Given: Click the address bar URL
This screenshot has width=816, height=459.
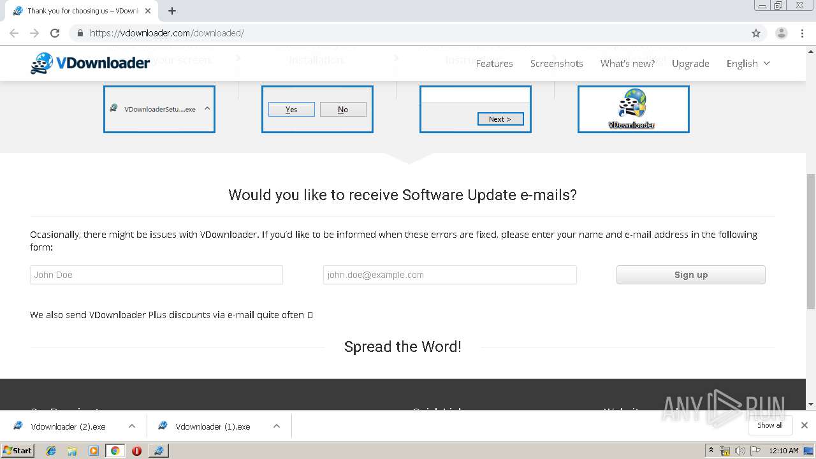Looking at the screenshot, I should point(167,33).
